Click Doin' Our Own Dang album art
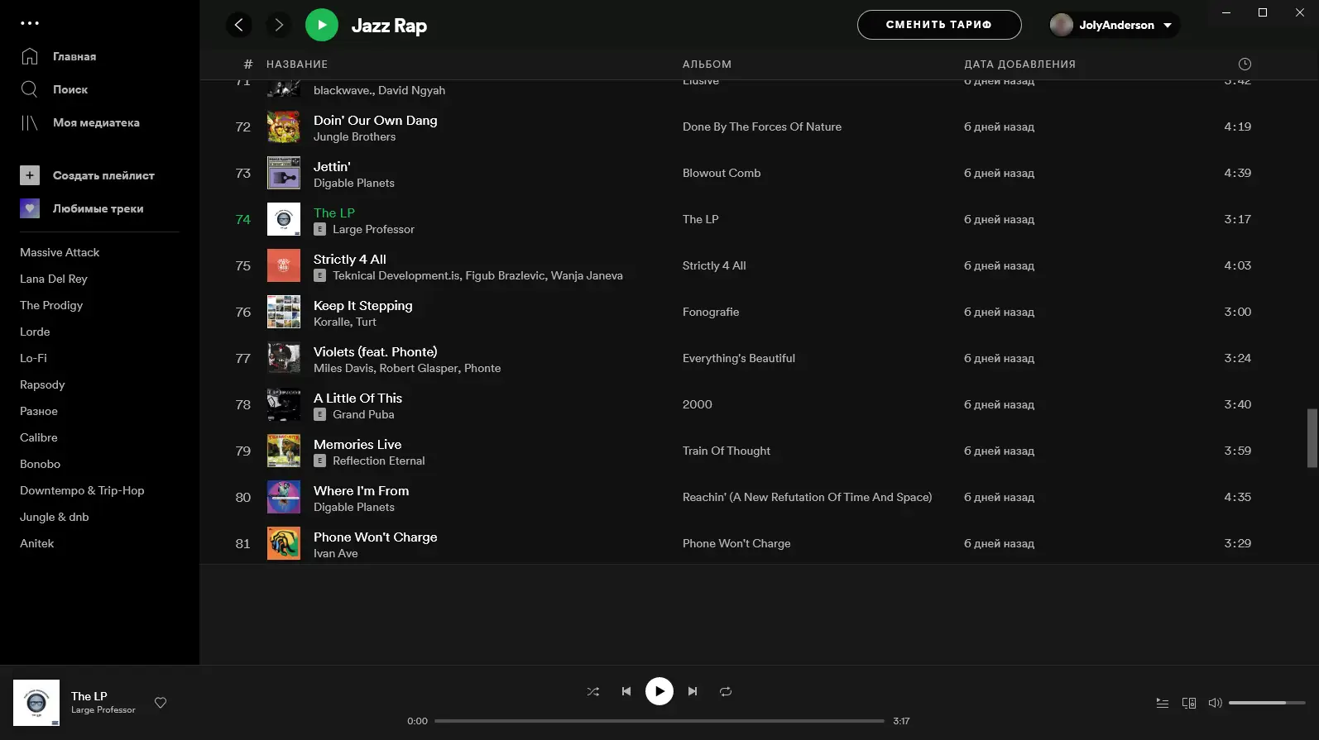The width and height of the screenshot is (1319, 740). tap(284, 127)
